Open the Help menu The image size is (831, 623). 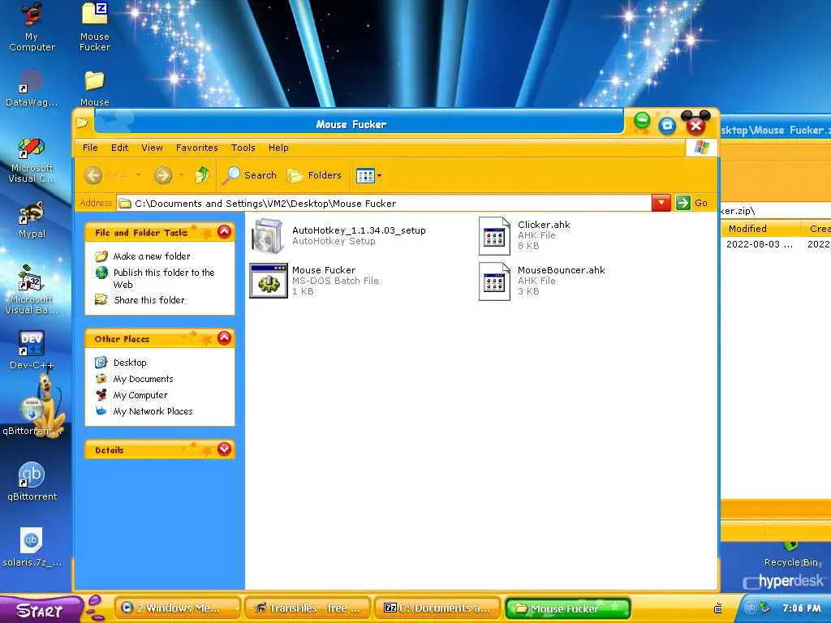pyautogui.click(x=278, y=148)
